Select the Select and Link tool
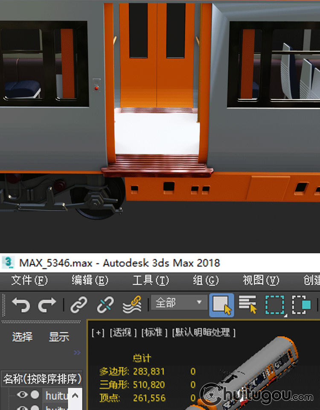Screen dimensions: 320x410 coord(79,305)
